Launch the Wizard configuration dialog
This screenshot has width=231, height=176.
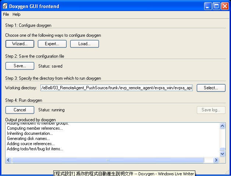[20, 44]
